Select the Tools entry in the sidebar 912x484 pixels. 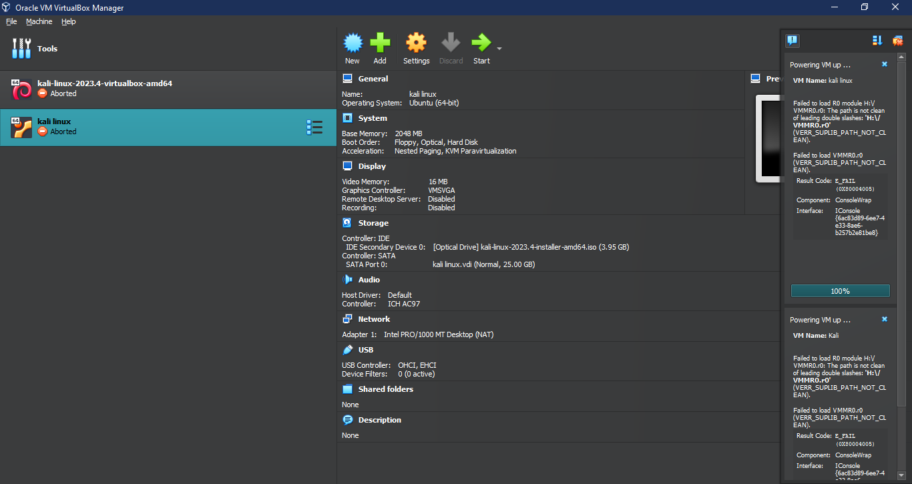[168, 49]
